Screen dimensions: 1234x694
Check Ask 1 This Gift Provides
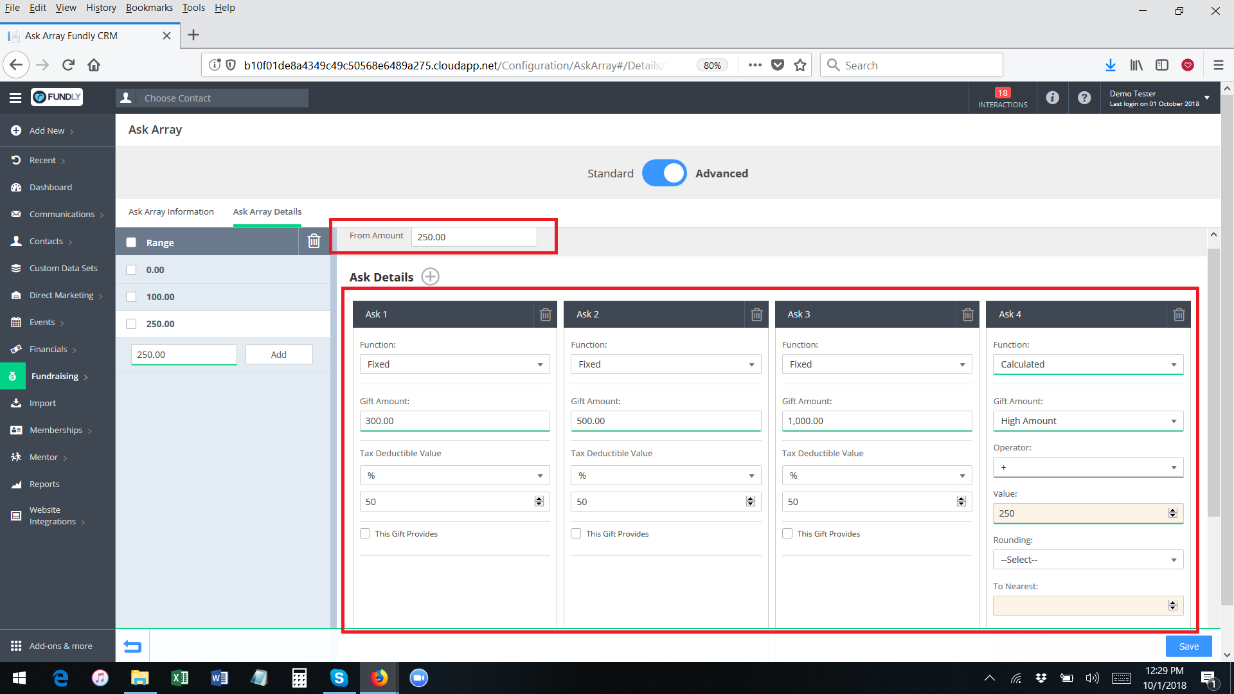coord(365,533)
